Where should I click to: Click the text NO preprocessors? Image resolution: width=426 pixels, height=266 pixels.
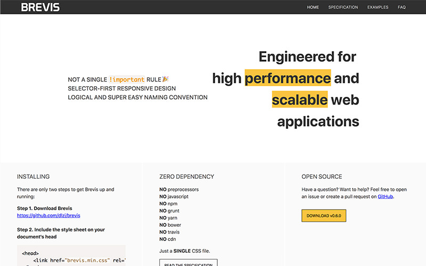179,189
